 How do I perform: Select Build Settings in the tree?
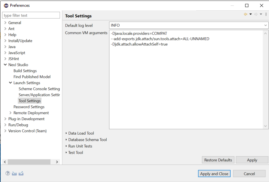(25, 71)
